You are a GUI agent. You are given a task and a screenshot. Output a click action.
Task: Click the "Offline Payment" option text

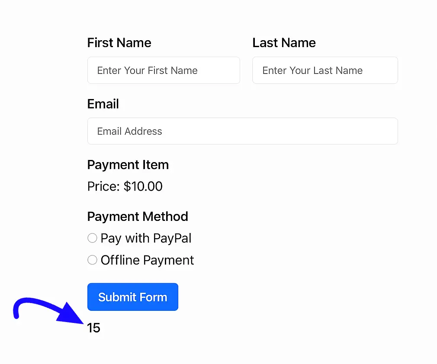(x=147, y=260)
